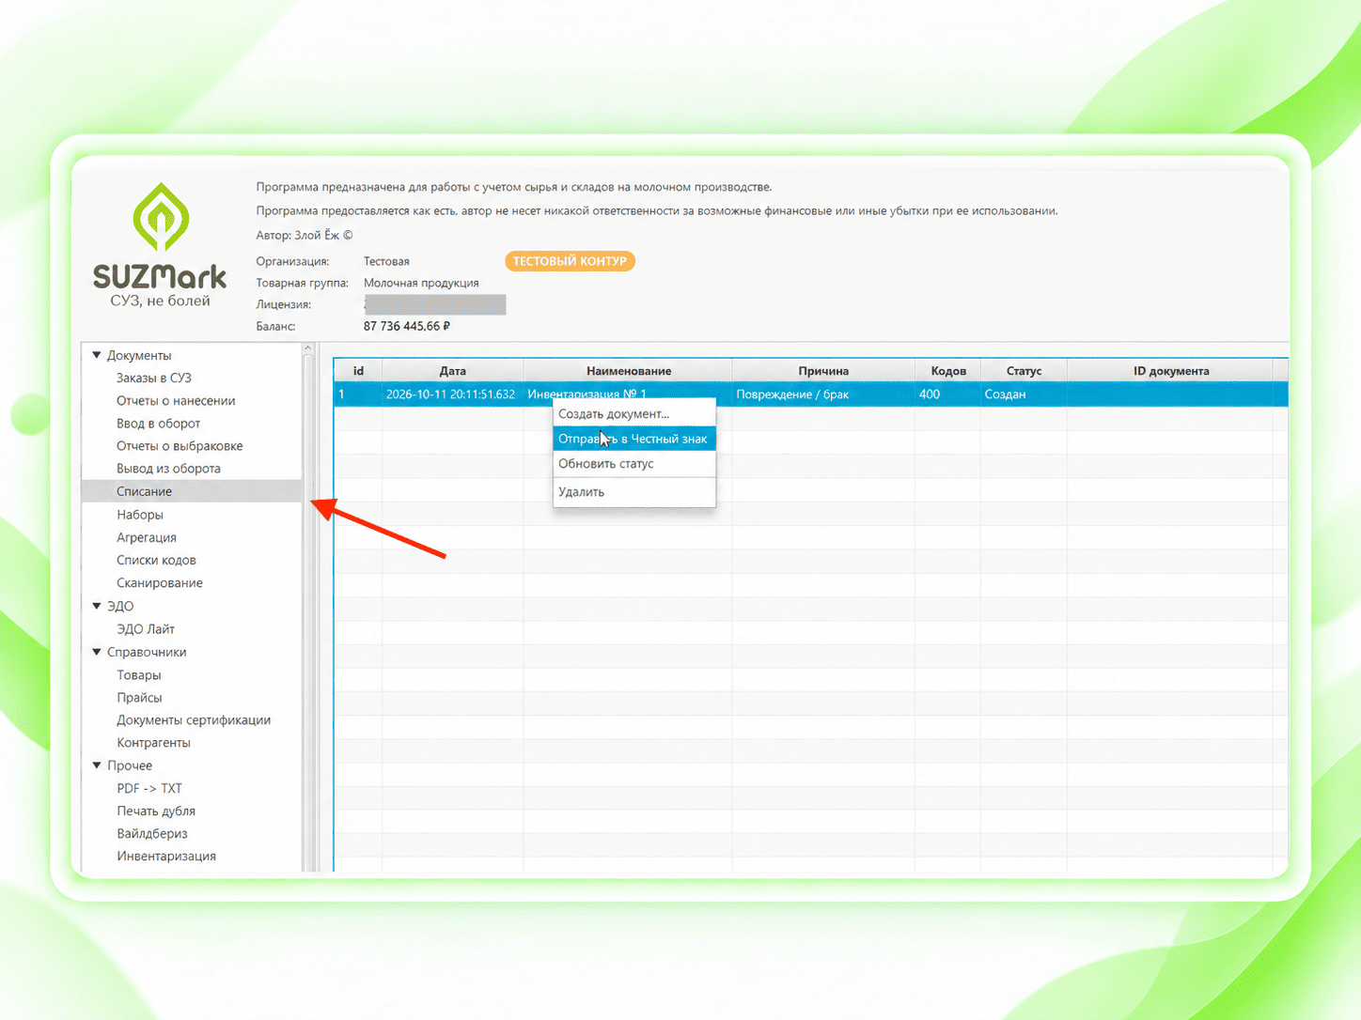This screenshot has width=1361, height=1020.
Task: Open Отчеты о нанесении section
Action: coord(176,401)
